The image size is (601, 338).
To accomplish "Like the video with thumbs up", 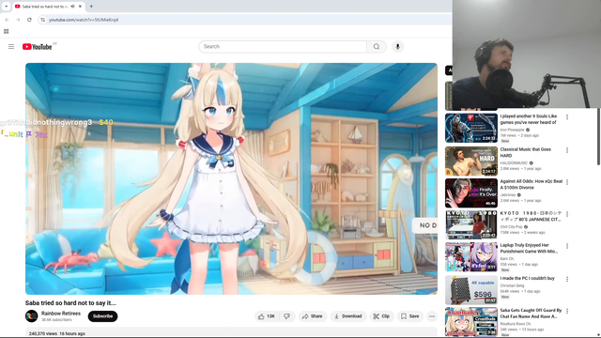I will 267,316.
